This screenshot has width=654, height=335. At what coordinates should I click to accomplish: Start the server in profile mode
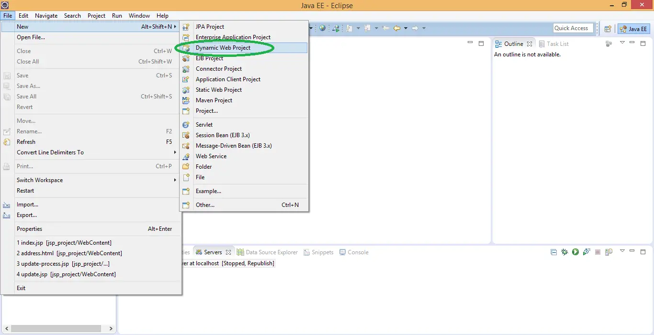pyautogui.click(x=586, y=252)
